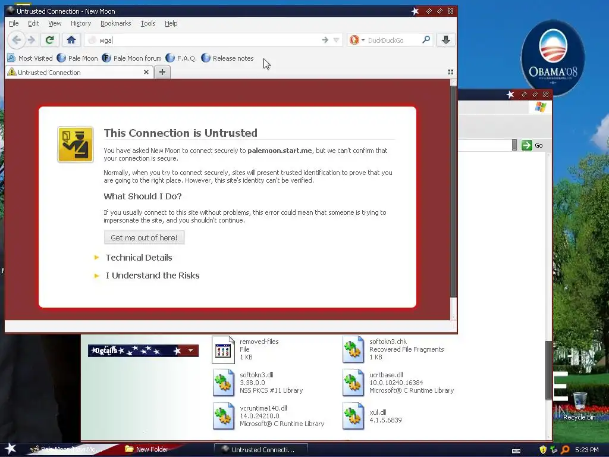The width and height of the screenshot is (609, 457).
Task: Open the Help menu
Action: click(x=171, y=23)
